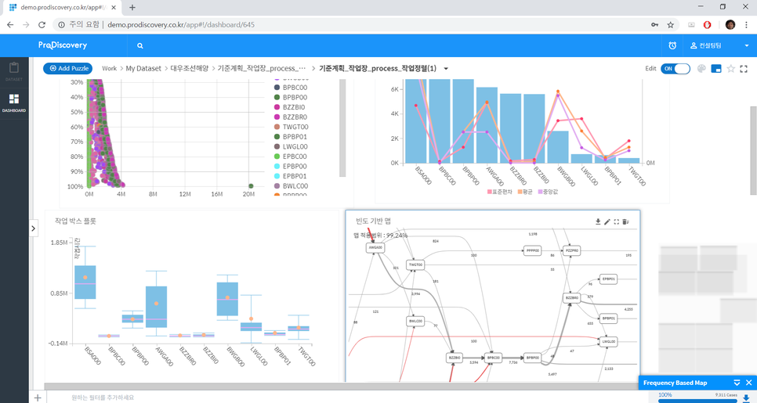Open the dashboard title dropdown arrow
The image size is (757, 403).
pyautogui.click(x=447, y=69)
